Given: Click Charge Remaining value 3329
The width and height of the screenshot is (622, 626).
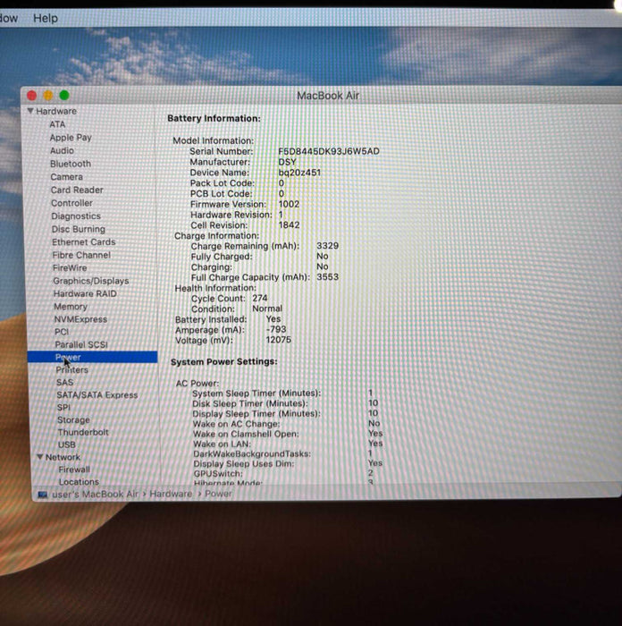Looking at the screenshot, I should click(328, 246).
